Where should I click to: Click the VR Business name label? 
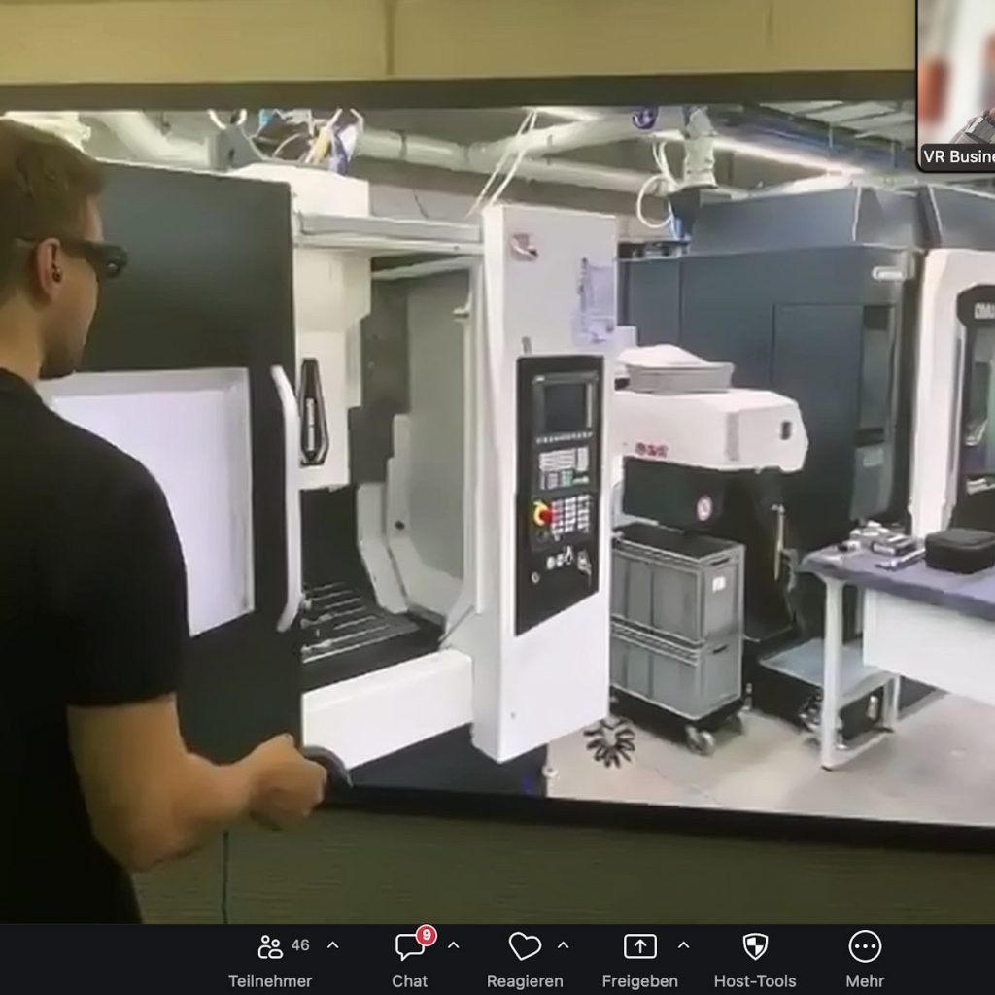pos(958,156)
